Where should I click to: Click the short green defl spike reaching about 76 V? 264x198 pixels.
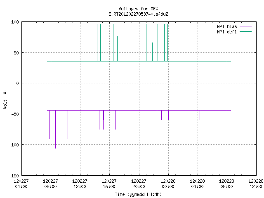click(x=117, y=49)
